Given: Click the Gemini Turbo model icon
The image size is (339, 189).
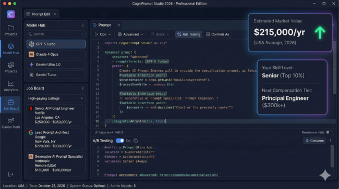Looking at the screenshot, I should coord(32,75).
